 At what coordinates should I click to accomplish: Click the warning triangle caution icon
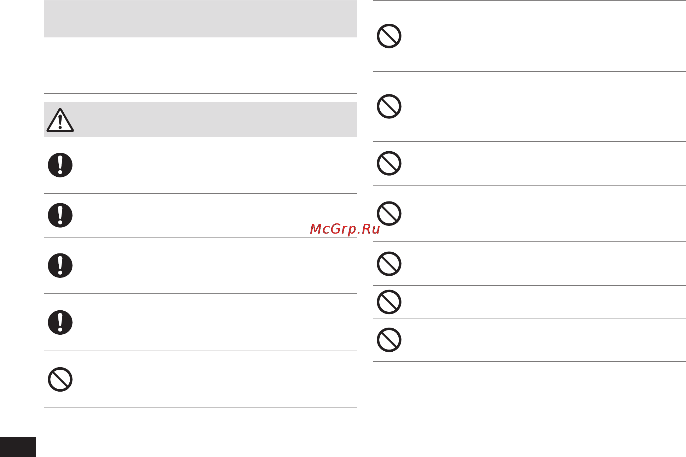(60, 120)
